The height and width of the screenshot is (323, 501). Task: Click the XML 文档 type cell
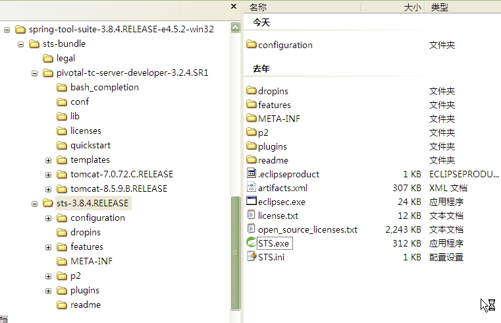pyautogui.click(x=448, y=188)
